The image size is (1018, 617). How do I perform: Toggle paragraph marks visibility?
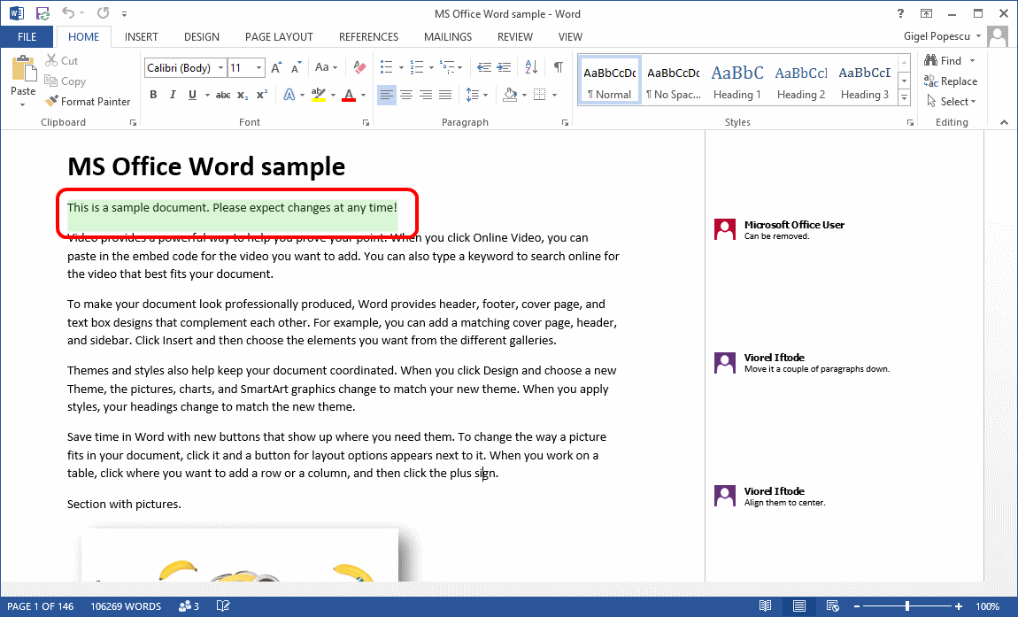click(x=559, y=67)
